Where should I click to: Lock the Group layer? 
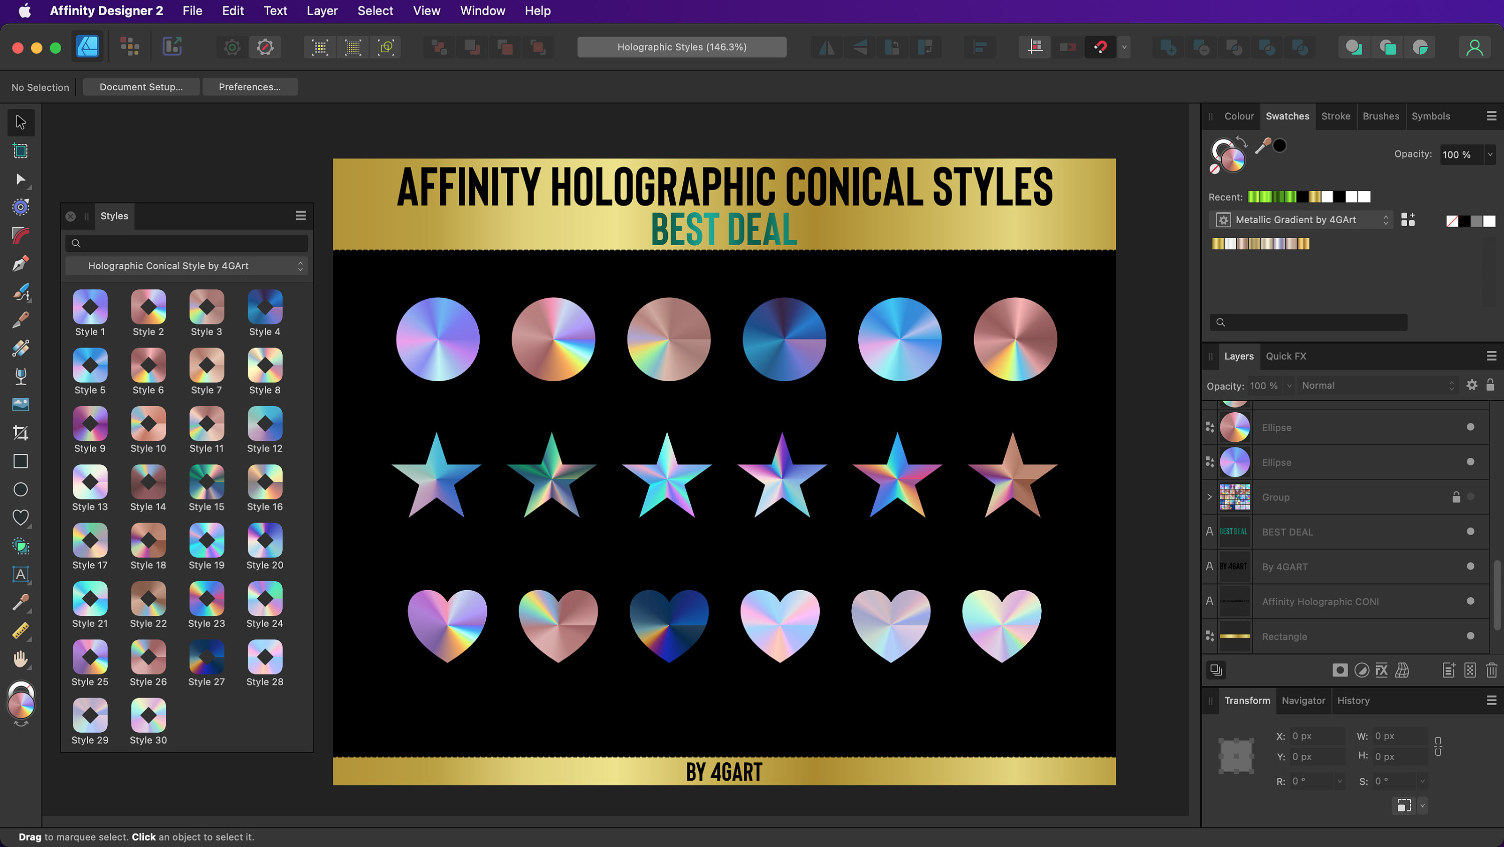[x=1455, y=497]
